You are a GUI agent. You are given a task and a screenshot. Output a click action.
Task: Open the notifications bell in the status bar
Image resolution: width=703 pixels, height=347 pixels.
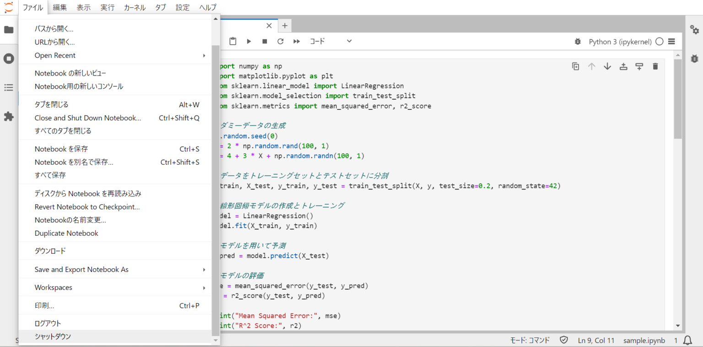coord(687,340)
